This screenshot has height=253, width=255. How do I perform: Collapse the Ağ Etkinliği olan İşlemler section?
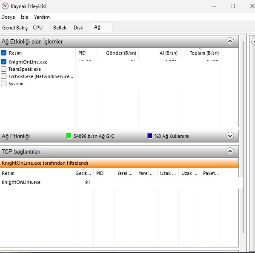(x=230, y=41)
